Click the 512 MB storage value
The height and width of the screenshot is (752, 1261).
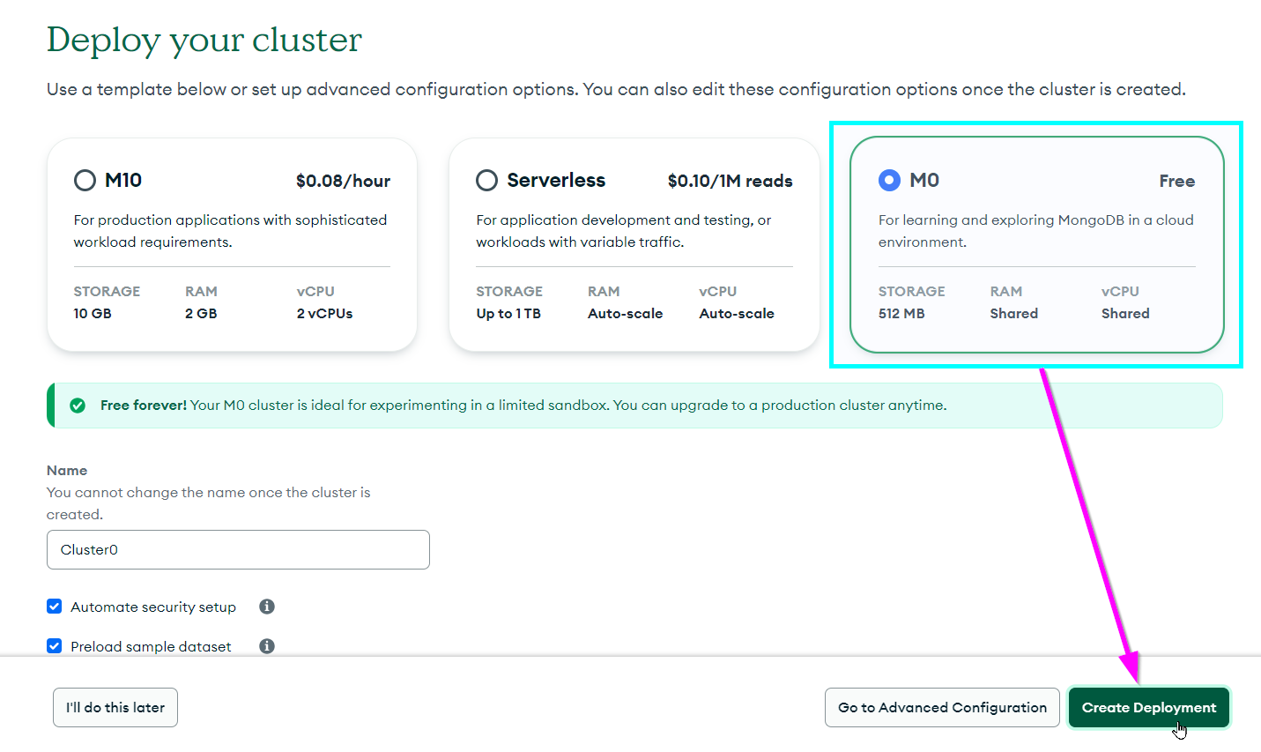(x=901, y=314)
